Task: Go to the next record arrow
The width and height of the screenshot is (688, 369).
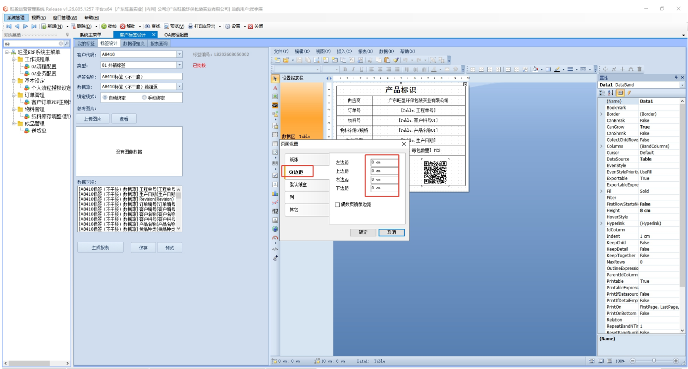Action: tap(26, 26)
